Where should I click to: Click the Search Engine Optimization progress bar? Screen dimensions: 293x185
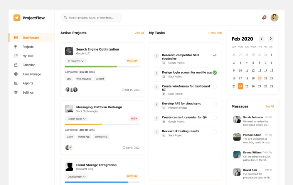[102, 67]
